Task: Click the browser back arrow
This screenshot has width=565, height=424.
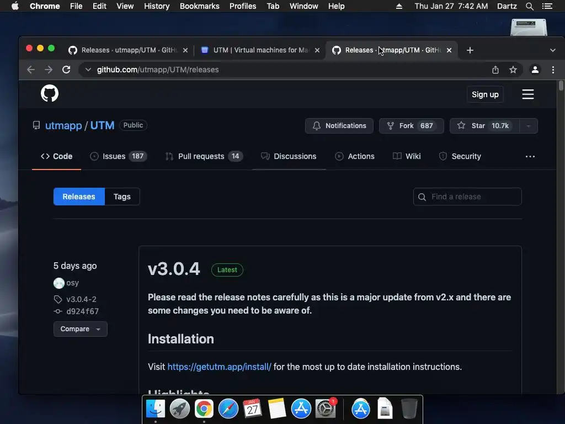Action: click(31, 70)
